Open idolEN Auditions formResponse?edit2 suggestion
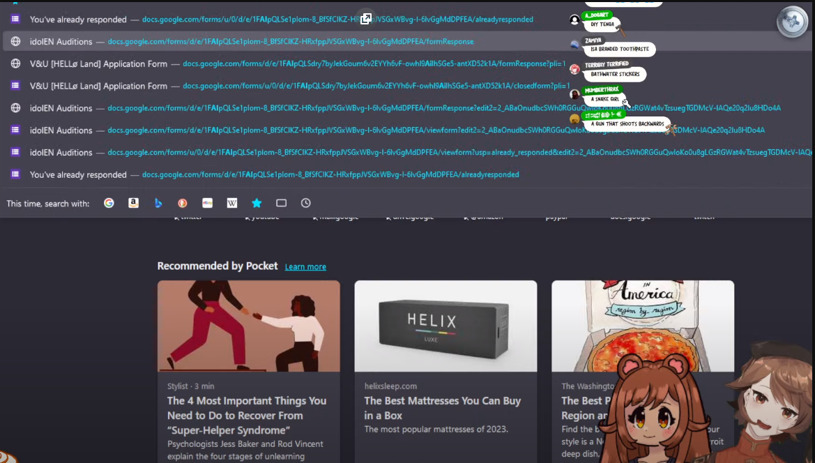 click(407, 108)
